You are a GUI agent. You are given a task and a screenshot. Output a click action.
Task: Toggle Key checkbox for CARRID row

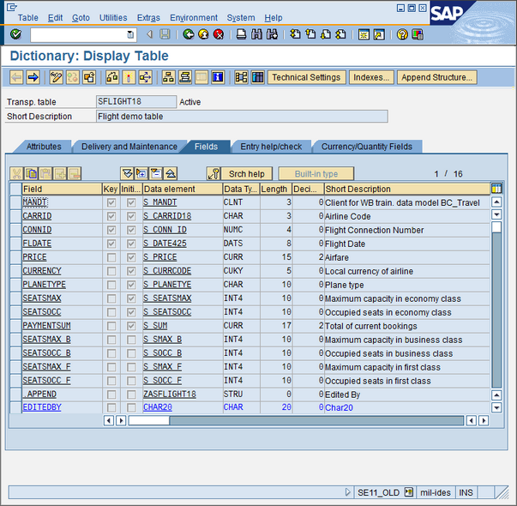111,216
